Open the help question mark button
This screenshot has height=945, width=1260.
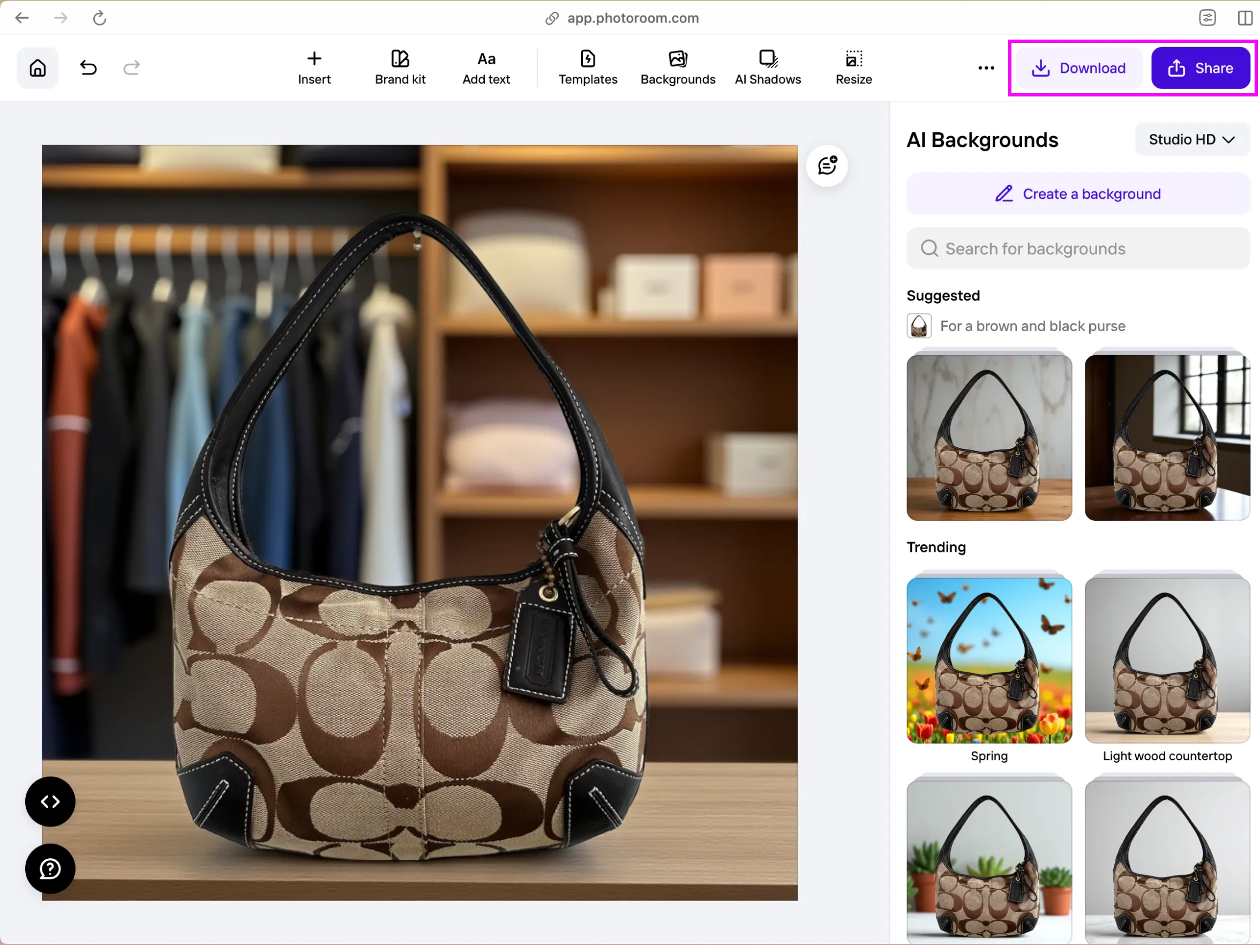click(x=50, y=868)
